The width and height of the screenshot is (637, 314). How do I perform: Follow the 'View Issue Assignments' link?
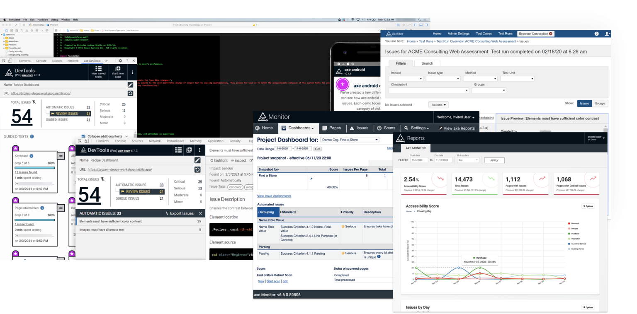click(x=274, y=196)
